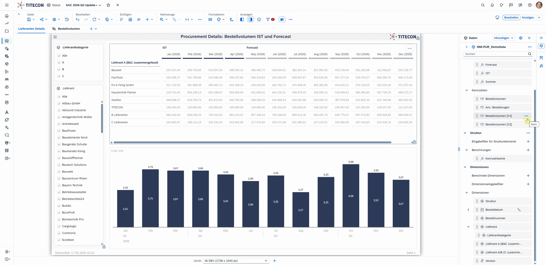546x265 pixels.
Task: Open the Storys breadcrumb
Action: (x=54, y=5)
